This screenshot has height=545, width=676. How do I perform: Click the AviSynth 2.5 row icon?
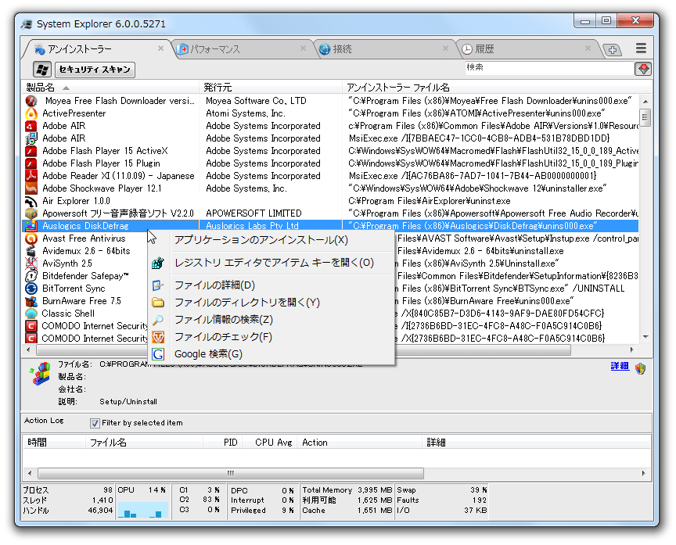(x=31, y=264)
